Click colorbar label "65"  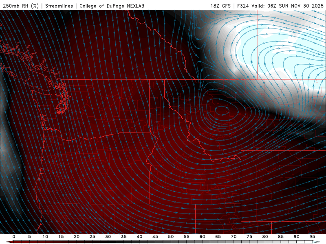coord(218,237)
